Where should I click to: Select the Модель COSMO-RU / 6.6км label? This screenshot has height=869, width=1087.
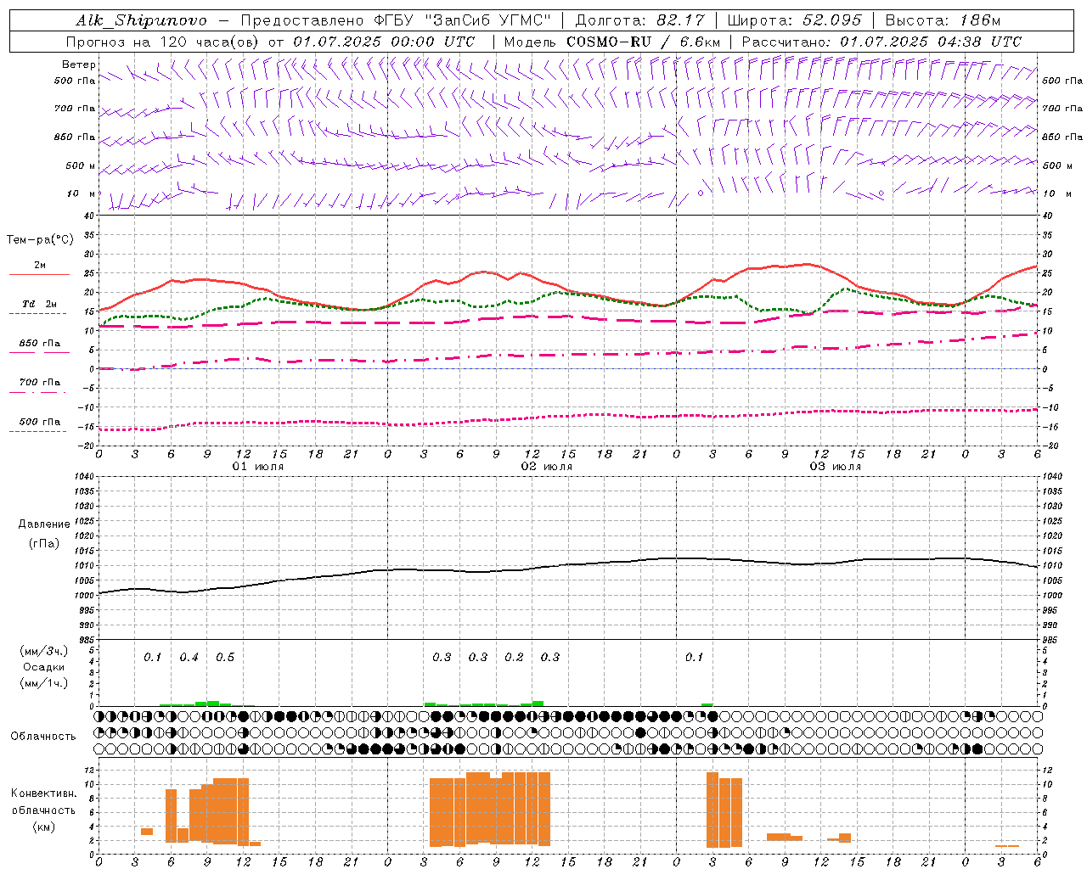[x=611, y=42]
